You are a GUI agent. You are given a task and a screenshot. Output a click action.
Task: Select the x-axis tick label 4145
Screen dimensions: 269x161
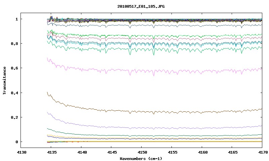(x=112, y=152)
